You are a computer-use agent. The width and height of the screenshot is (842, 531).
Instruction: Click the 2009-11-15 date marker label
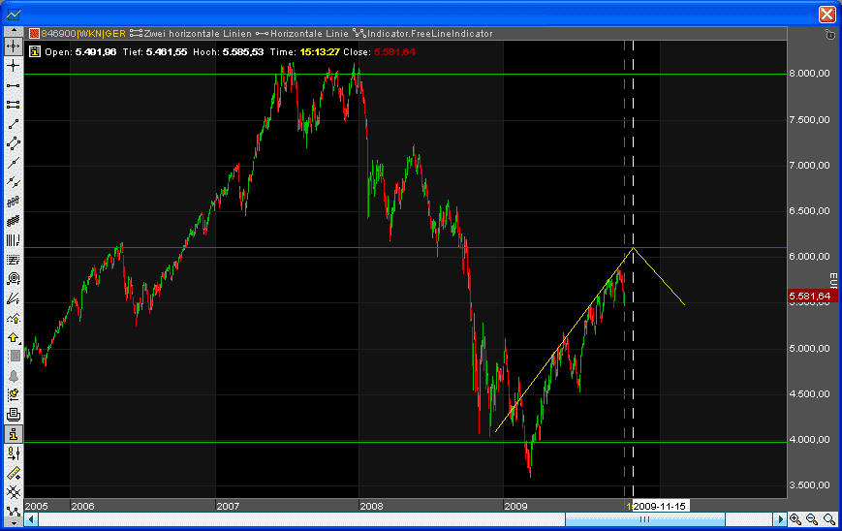point(661,506)
